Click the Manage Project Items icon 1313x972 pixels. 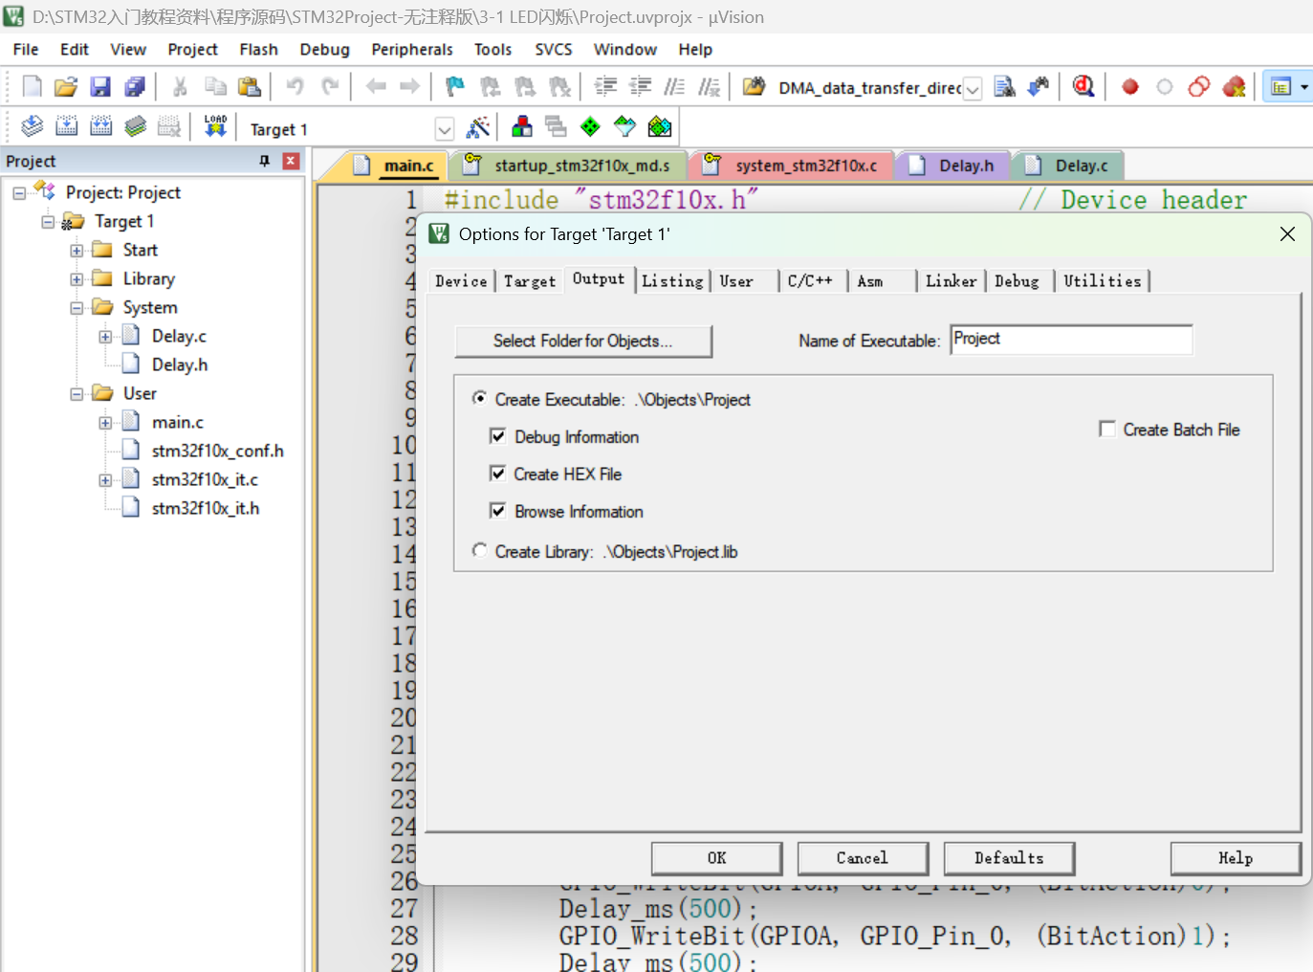[522, 126]
